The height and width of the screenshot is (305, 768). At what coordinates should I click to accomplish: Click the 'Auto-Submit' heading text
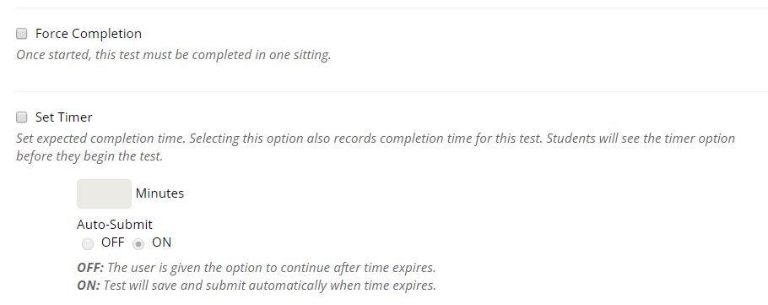coord(115,225)
